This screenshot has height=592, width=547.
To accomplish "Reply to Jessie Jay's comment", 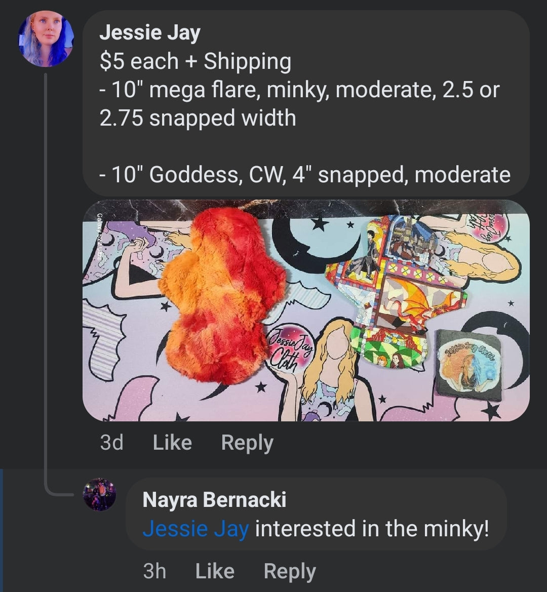I will (x=247, y=443).
